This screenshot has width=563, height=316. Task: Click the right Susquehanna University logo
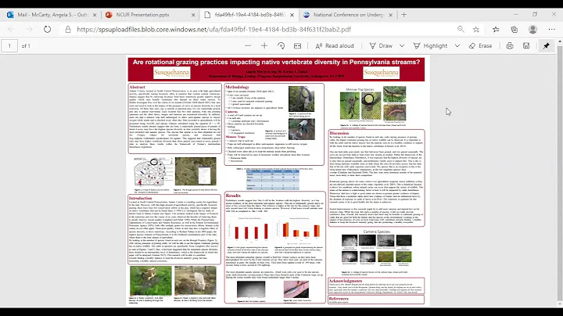381,73
